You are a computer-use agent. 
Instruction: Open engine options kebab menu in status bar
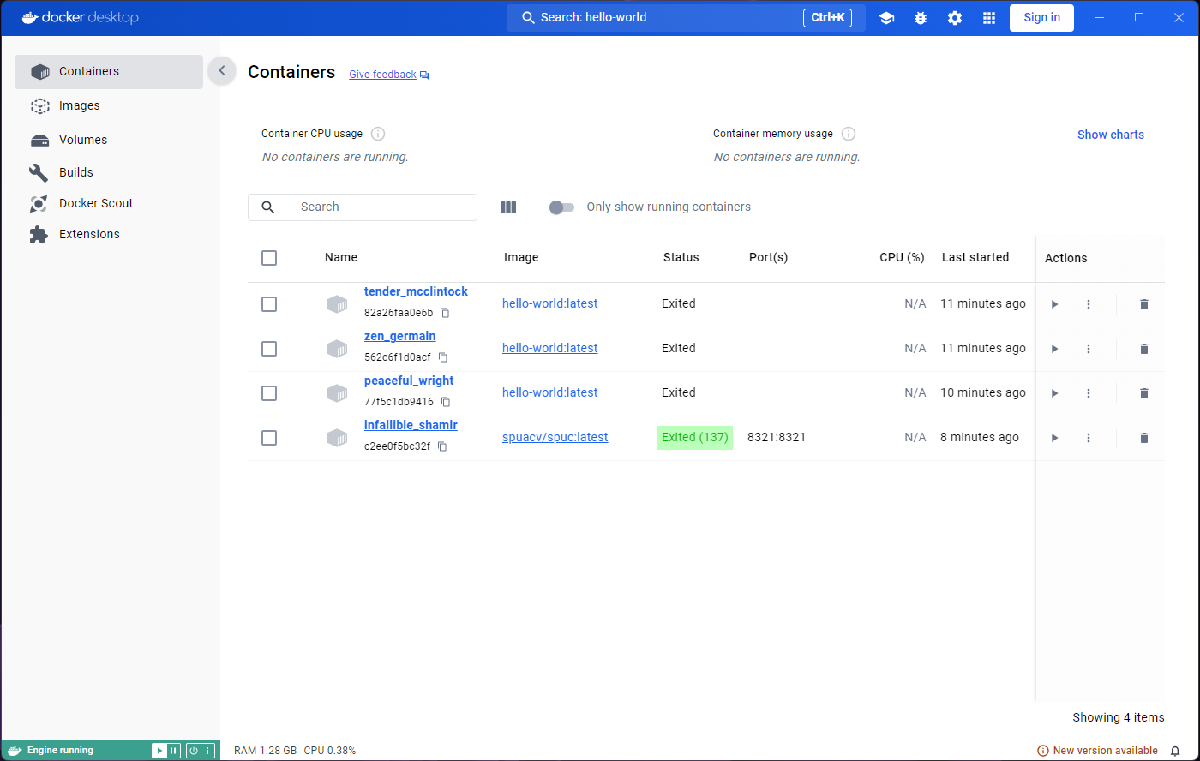[x=207, y=751]
